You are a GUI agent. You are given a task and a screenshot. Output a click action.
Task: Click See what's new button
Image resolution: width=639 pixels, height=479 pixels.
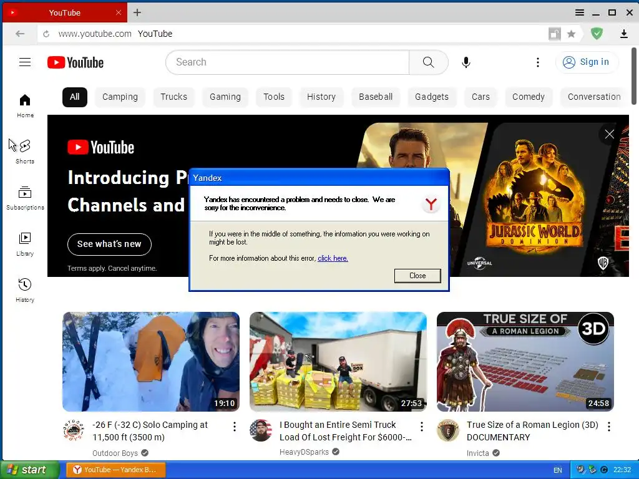[x=109, y=244]
